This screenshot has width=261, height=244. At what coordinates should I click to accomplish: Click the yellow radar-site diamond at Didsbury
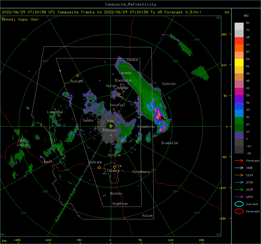point(111,126)
